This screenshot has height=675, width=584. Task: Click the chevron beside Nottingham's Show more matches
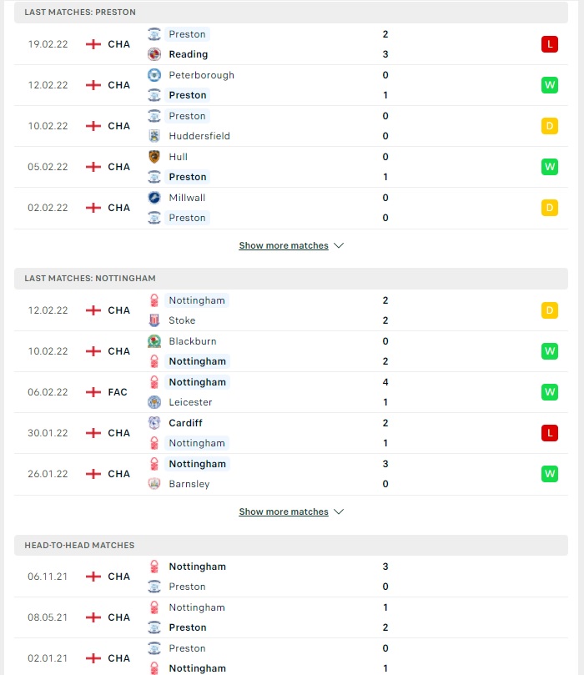(339, 511)
